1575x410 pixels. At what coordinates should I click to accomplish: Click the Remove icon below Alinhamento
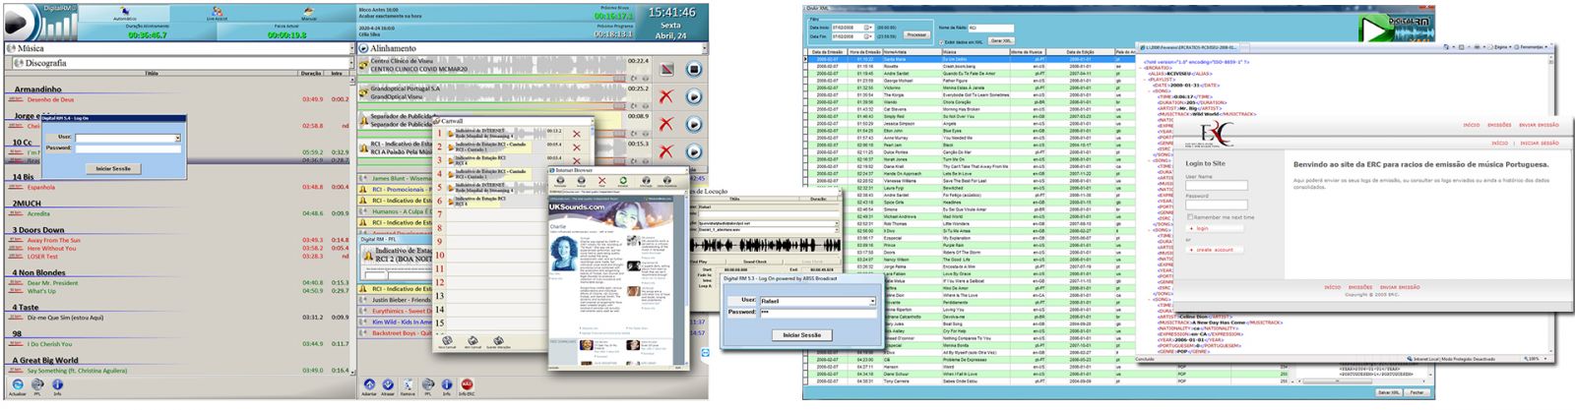[407, 384]
